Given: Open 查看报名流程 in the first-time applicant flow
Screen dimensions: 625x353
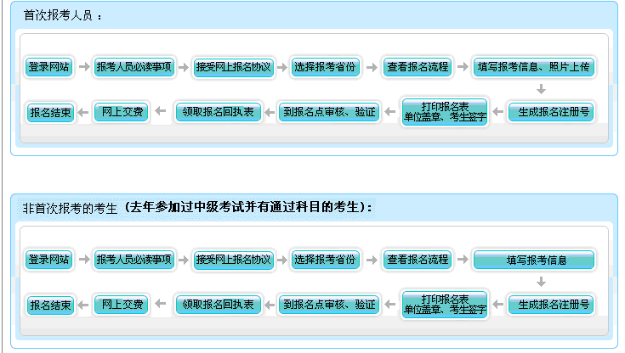Looking at the screenshot, I should pos(416,67).
